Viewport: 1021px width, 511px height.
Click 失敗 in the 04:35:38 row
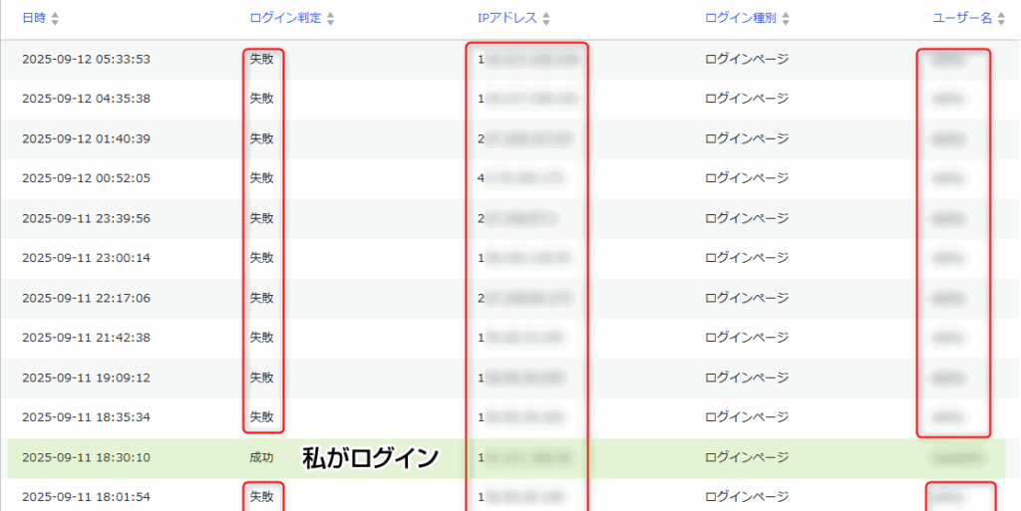pyautogui.click(x=262, y=99)
